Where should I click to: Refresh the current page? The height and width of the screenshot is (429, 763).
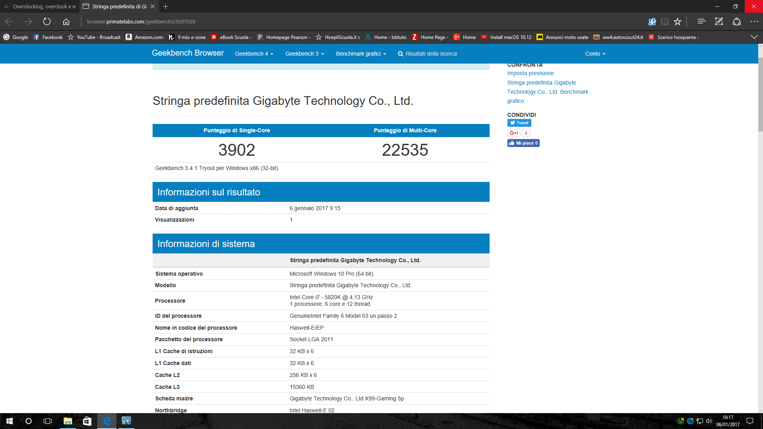coord(47,22)
